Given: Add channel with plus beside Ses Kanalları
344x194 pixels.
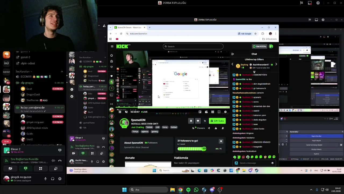Looking at the screenshot, I should click(x=62, y=71).
